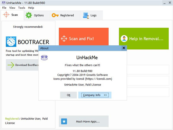
Task: Click the UnHackMe heading in About dialog
Action: tap(87, 57)
